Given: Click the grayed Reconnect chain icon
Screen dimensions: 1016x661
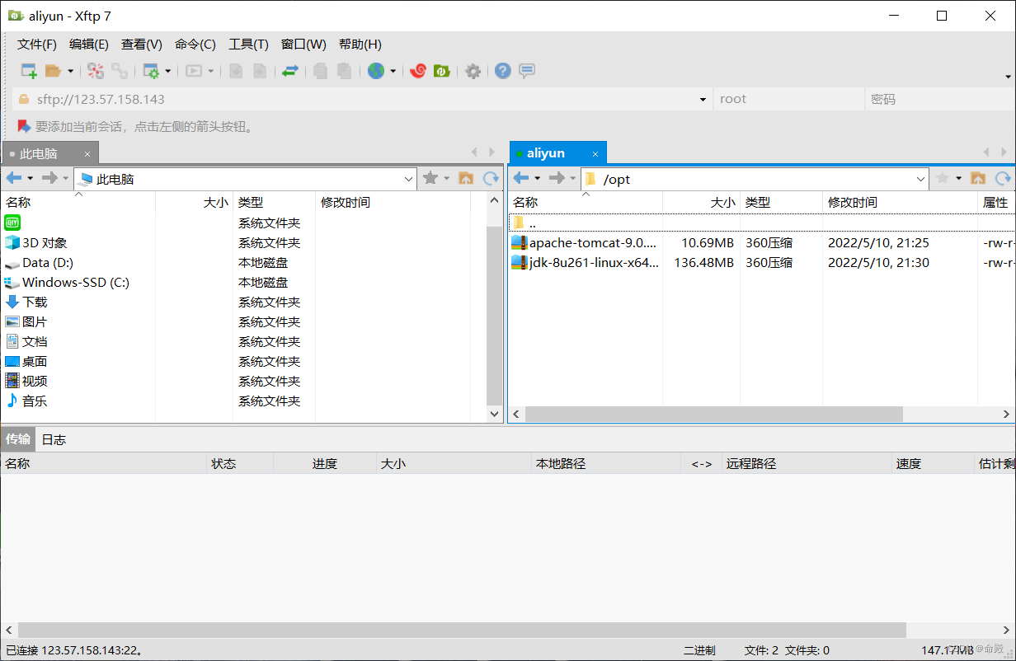Looking at the screenshot, I should click(120, 71).
